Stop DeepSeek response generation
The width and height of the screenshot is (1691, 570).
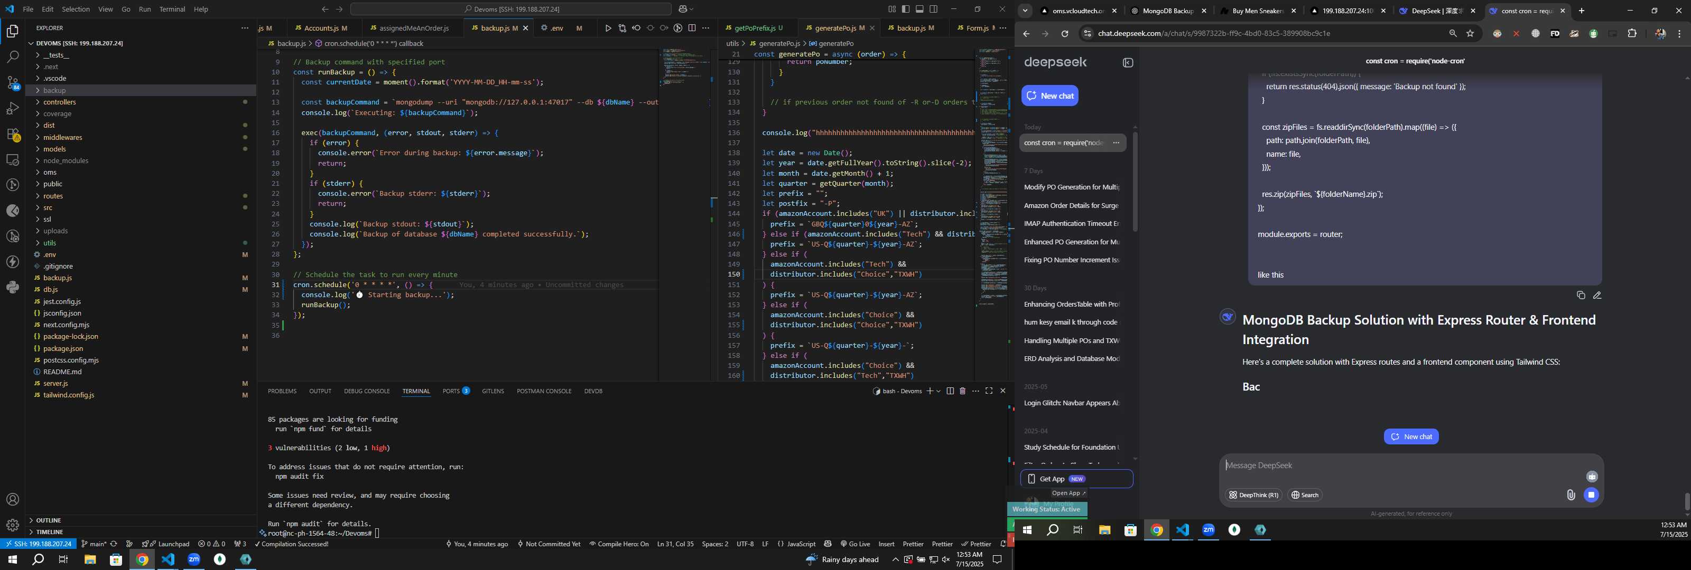(x=1591, y=495)
